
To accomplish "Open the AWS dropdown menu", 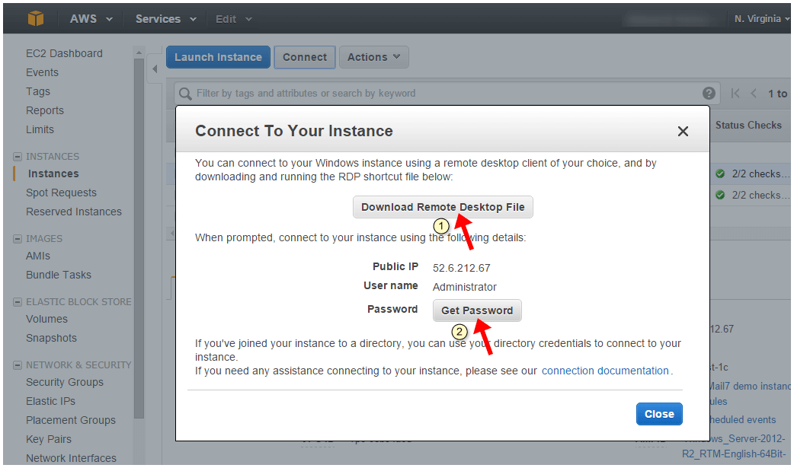I will [x=91, y=19].
